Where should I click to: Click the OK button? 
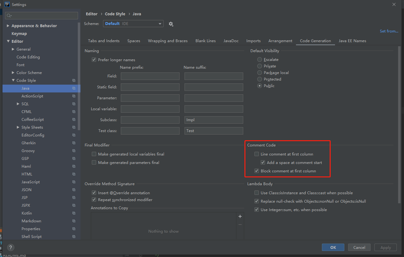[333, 247]
